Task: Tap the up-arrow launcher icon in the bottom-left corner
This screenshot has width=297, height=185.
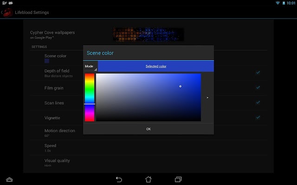Action: tap(9, 179)
